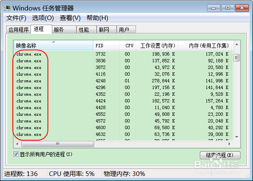
Task: Minimize the Task Manager window
Action: tap(213, 8)
